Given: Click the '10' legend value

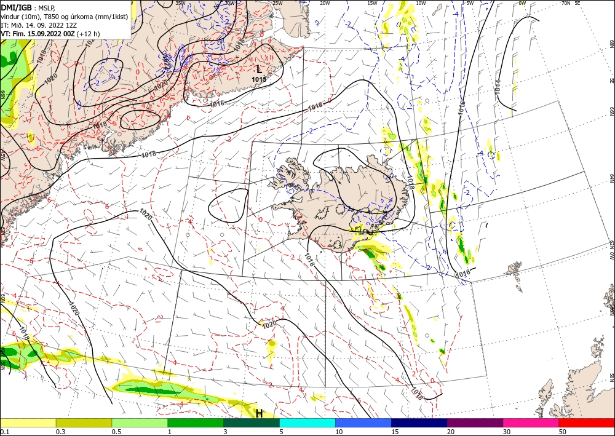Looking at the screenshot, I should click(x=339, y=432).
